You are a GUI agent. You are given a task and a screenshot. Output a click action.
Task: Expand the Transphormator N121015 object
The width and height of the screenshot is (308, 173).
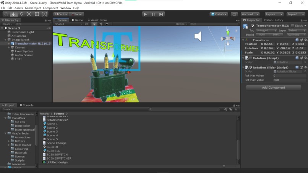coord(9,44)
